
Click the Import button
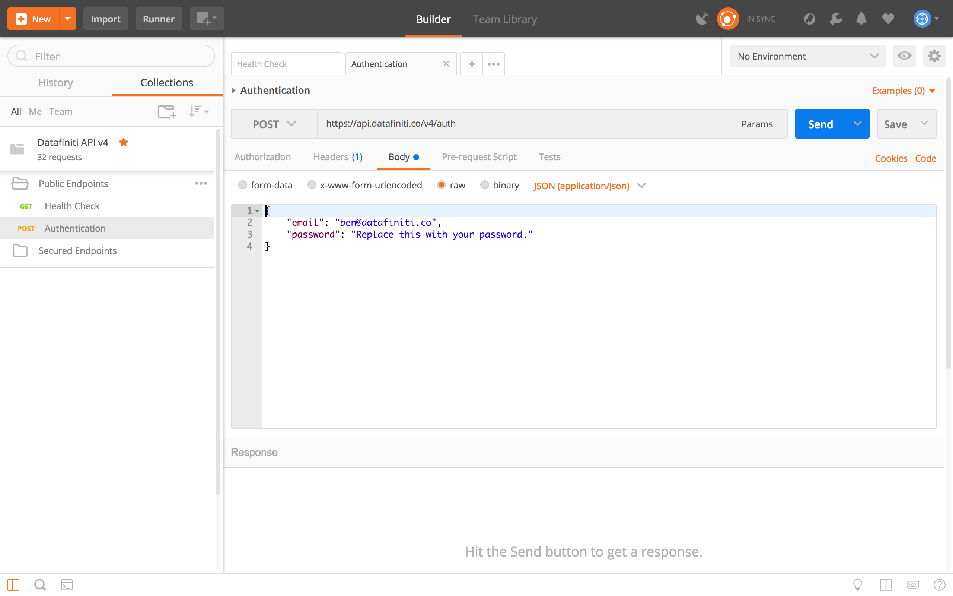[105, 19]
